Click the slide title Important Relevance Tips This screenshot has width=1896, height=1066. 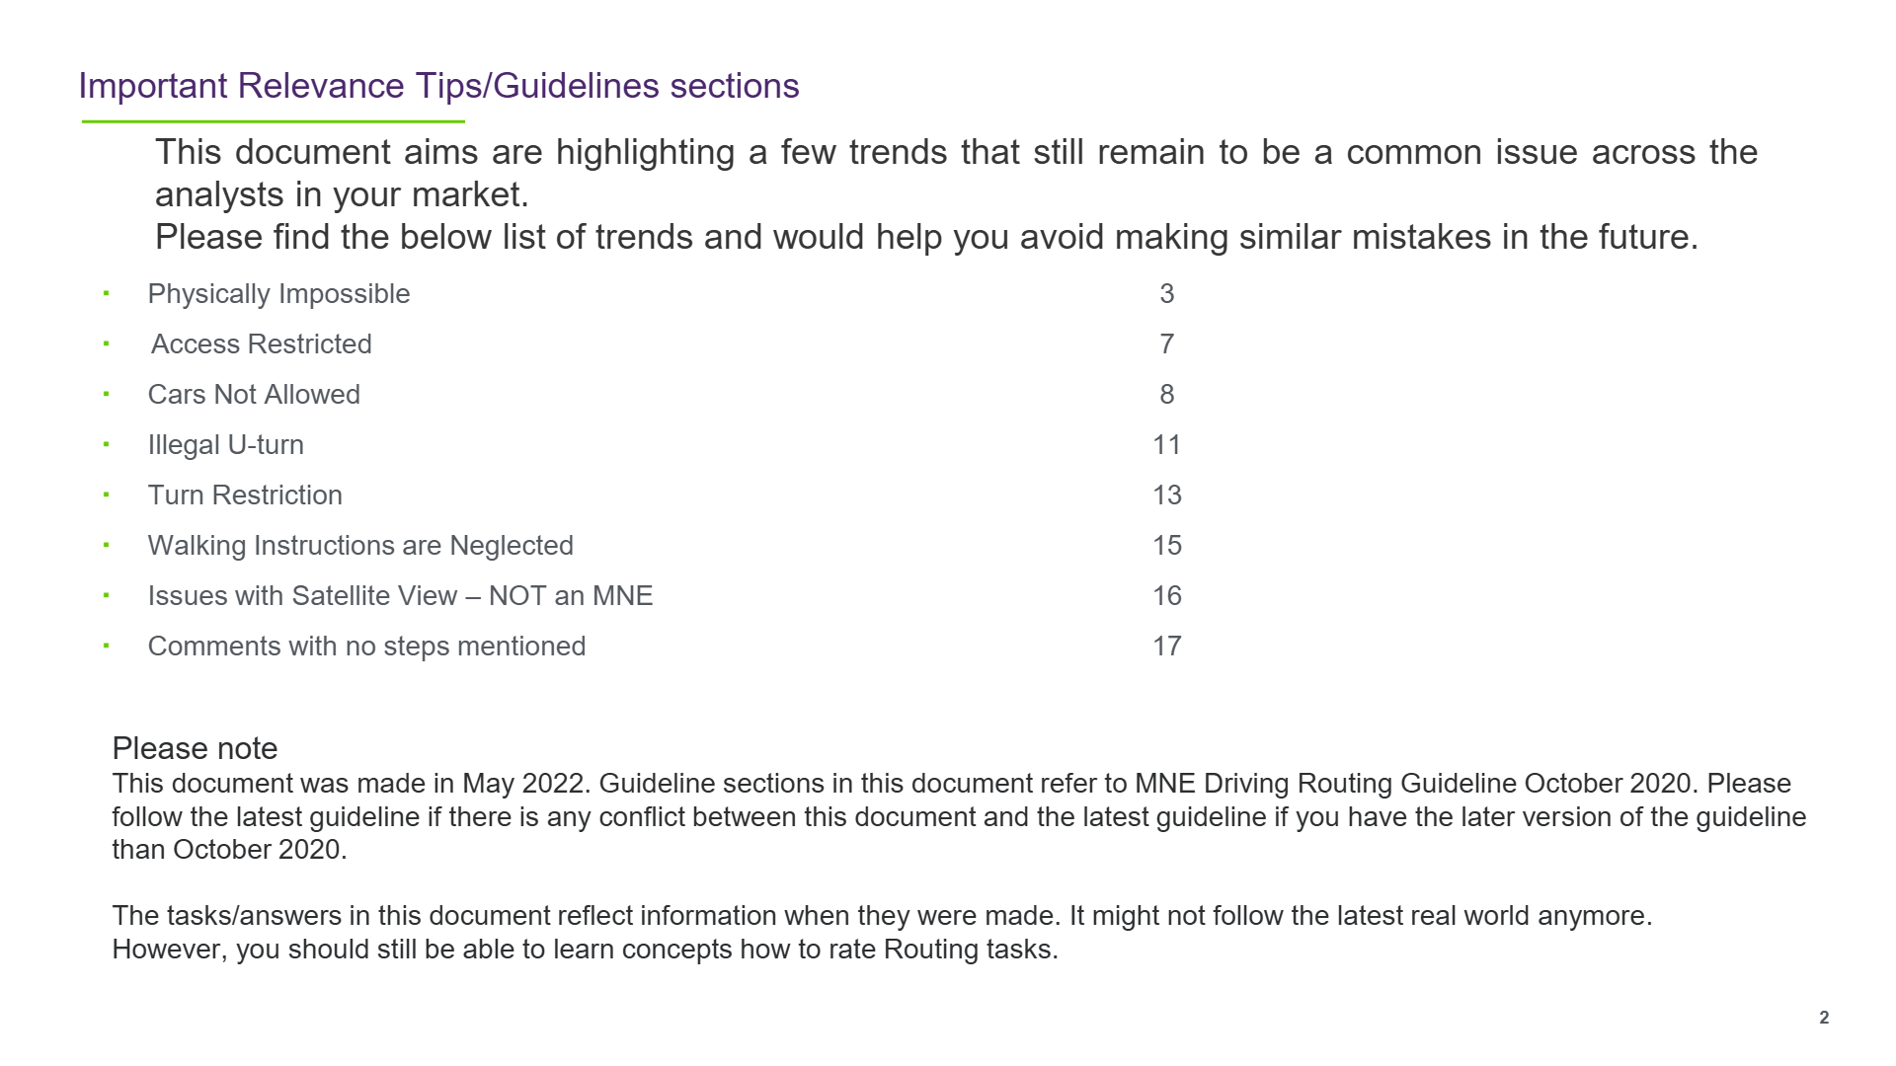pos(438,87)
